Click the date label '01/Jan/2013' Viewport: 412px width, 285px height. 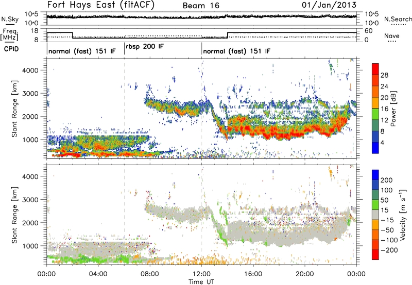tap(329, 5)
